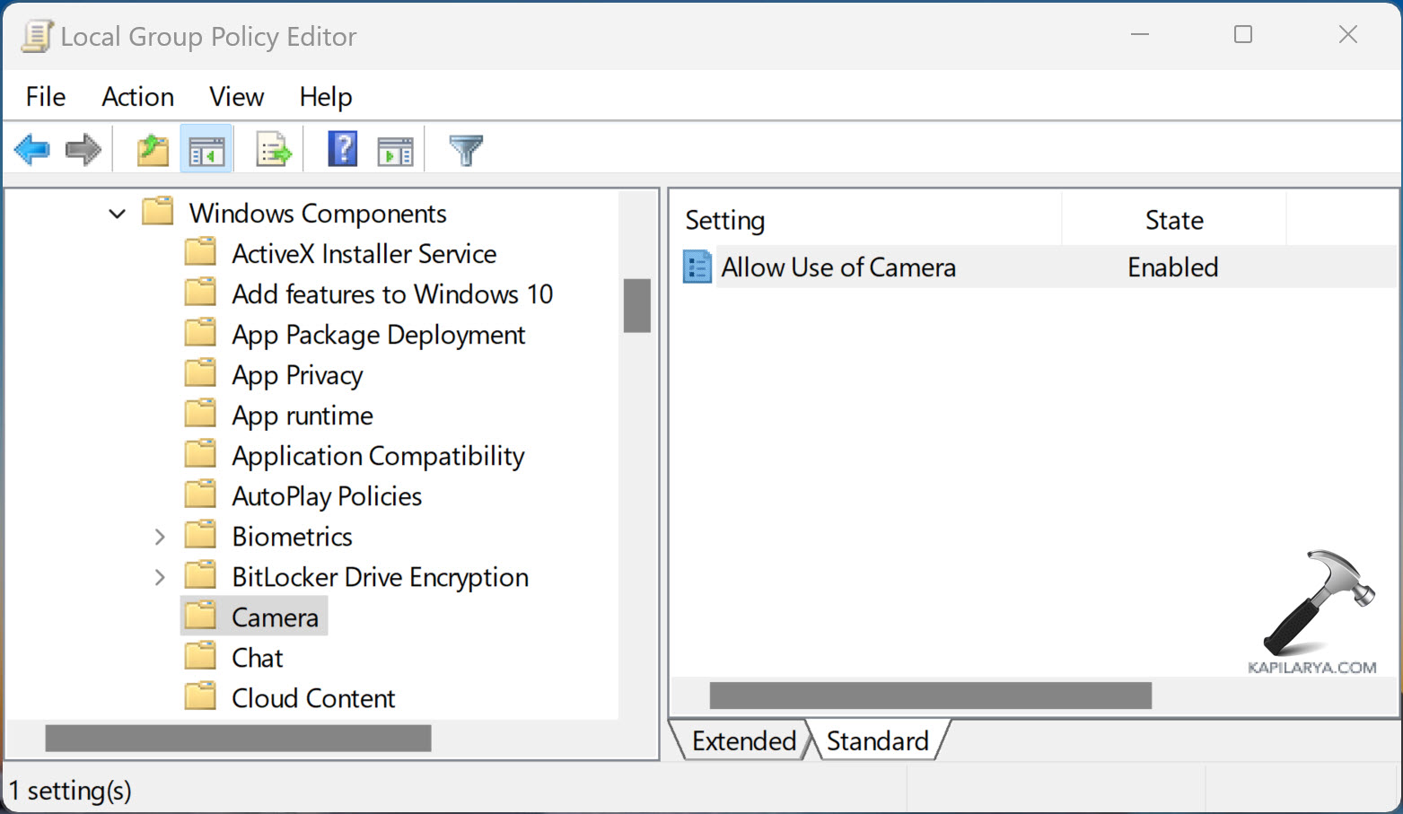
Task: Click the Setting column header
Action: point(725,221)
